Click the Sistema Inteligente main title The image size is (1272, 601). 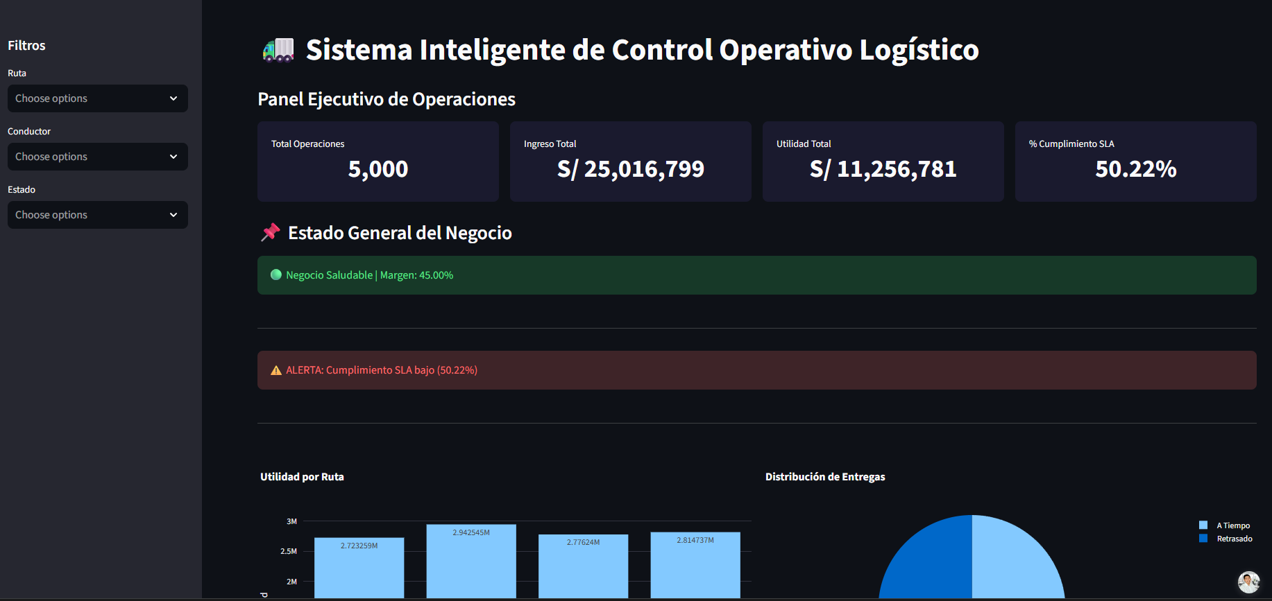(x=642, y=50)
